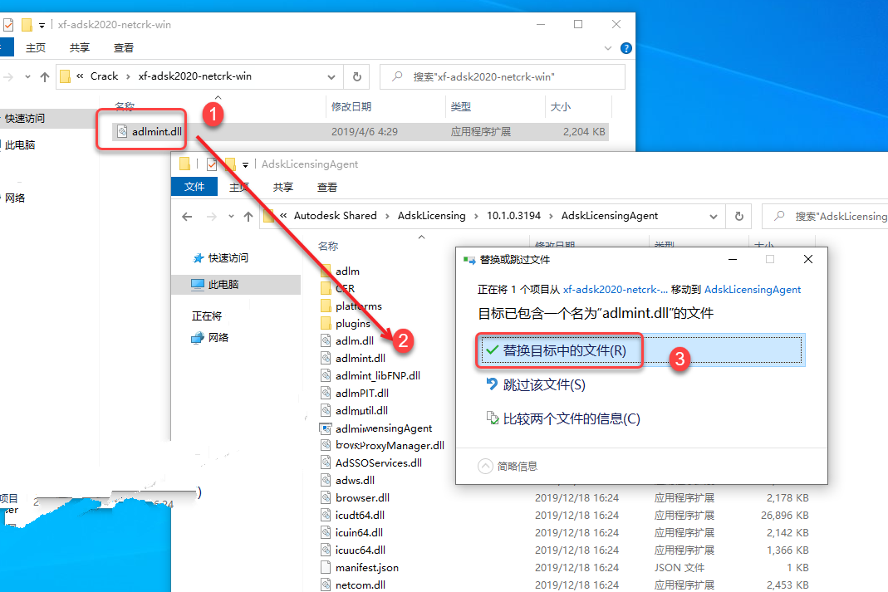The image size is (888, 592).
Task: Click the help icon in the back window
Action: click(626, 48)
